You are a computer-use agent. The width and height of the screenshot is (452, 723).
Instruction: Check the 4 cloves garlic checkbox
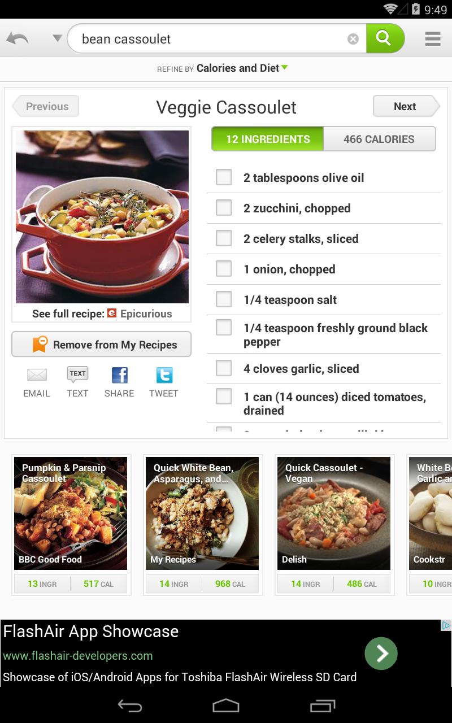(224, 368)
